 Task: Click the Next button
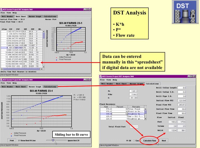(164, 141)
